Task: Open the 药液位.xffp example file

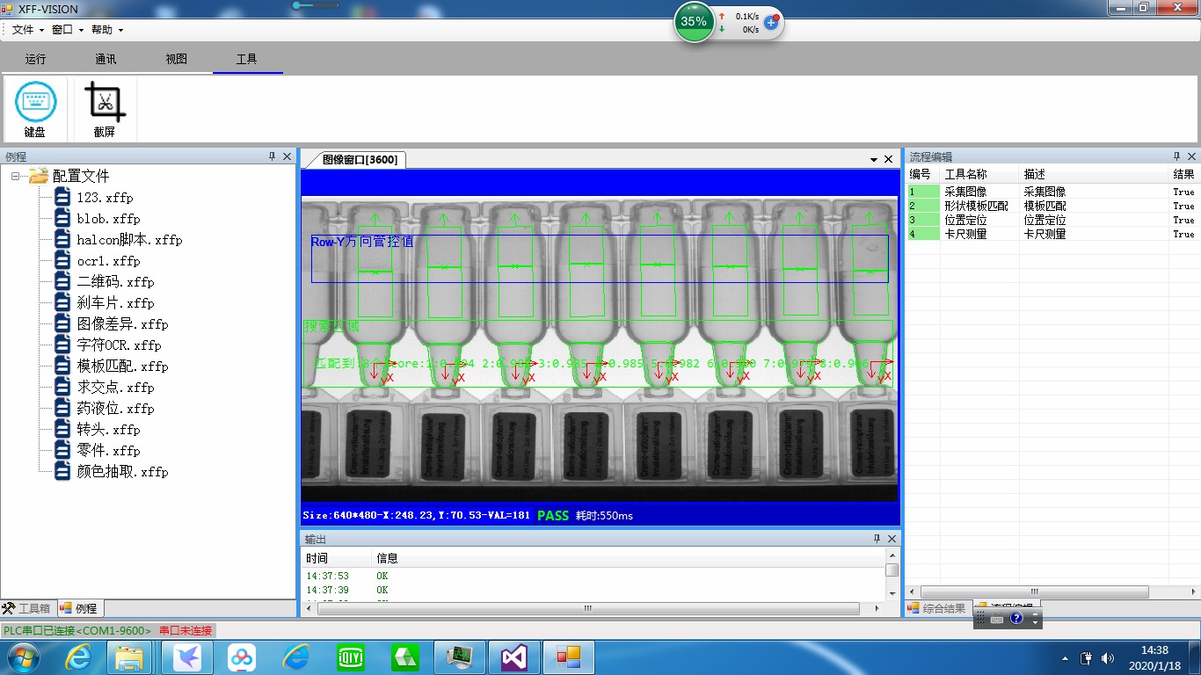Action: 114,409
